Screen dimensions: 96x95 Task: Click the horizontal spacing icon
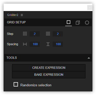point(25,44)
